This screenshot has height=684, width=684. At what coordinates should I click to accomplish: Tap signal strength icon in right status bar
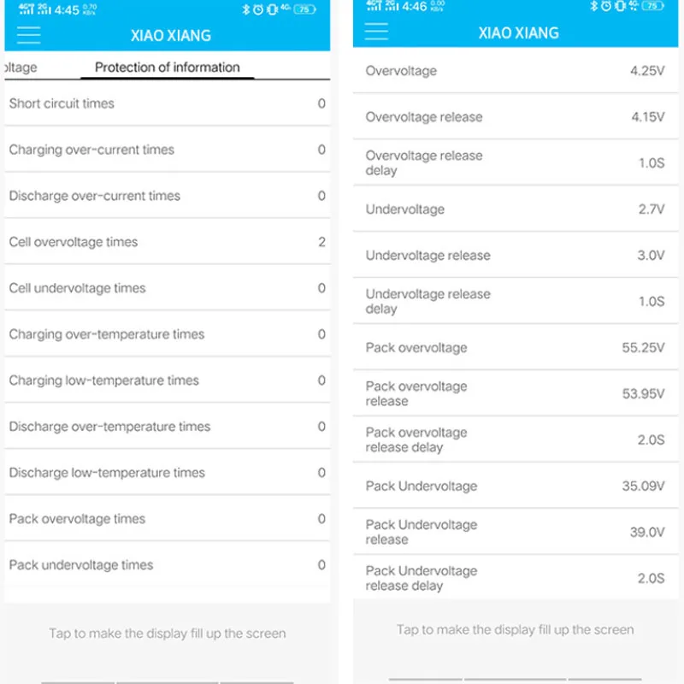pos(374,6)
